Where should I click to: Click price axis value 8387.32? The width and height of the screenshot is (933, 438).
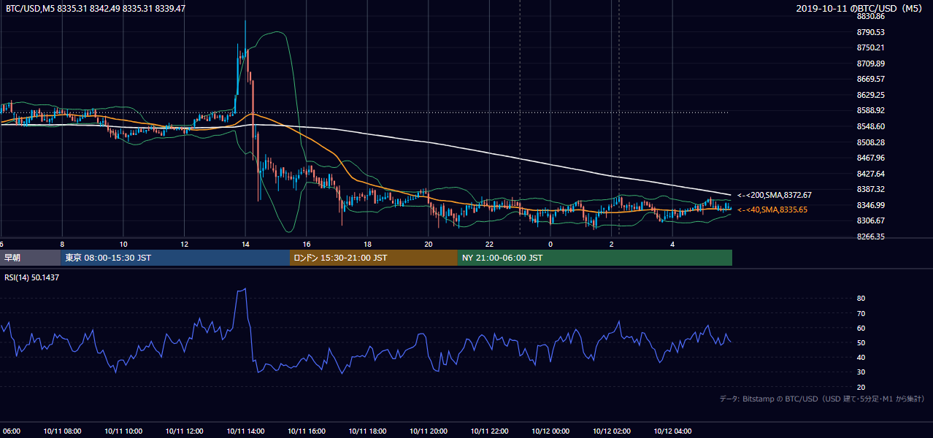pos(870,190)
